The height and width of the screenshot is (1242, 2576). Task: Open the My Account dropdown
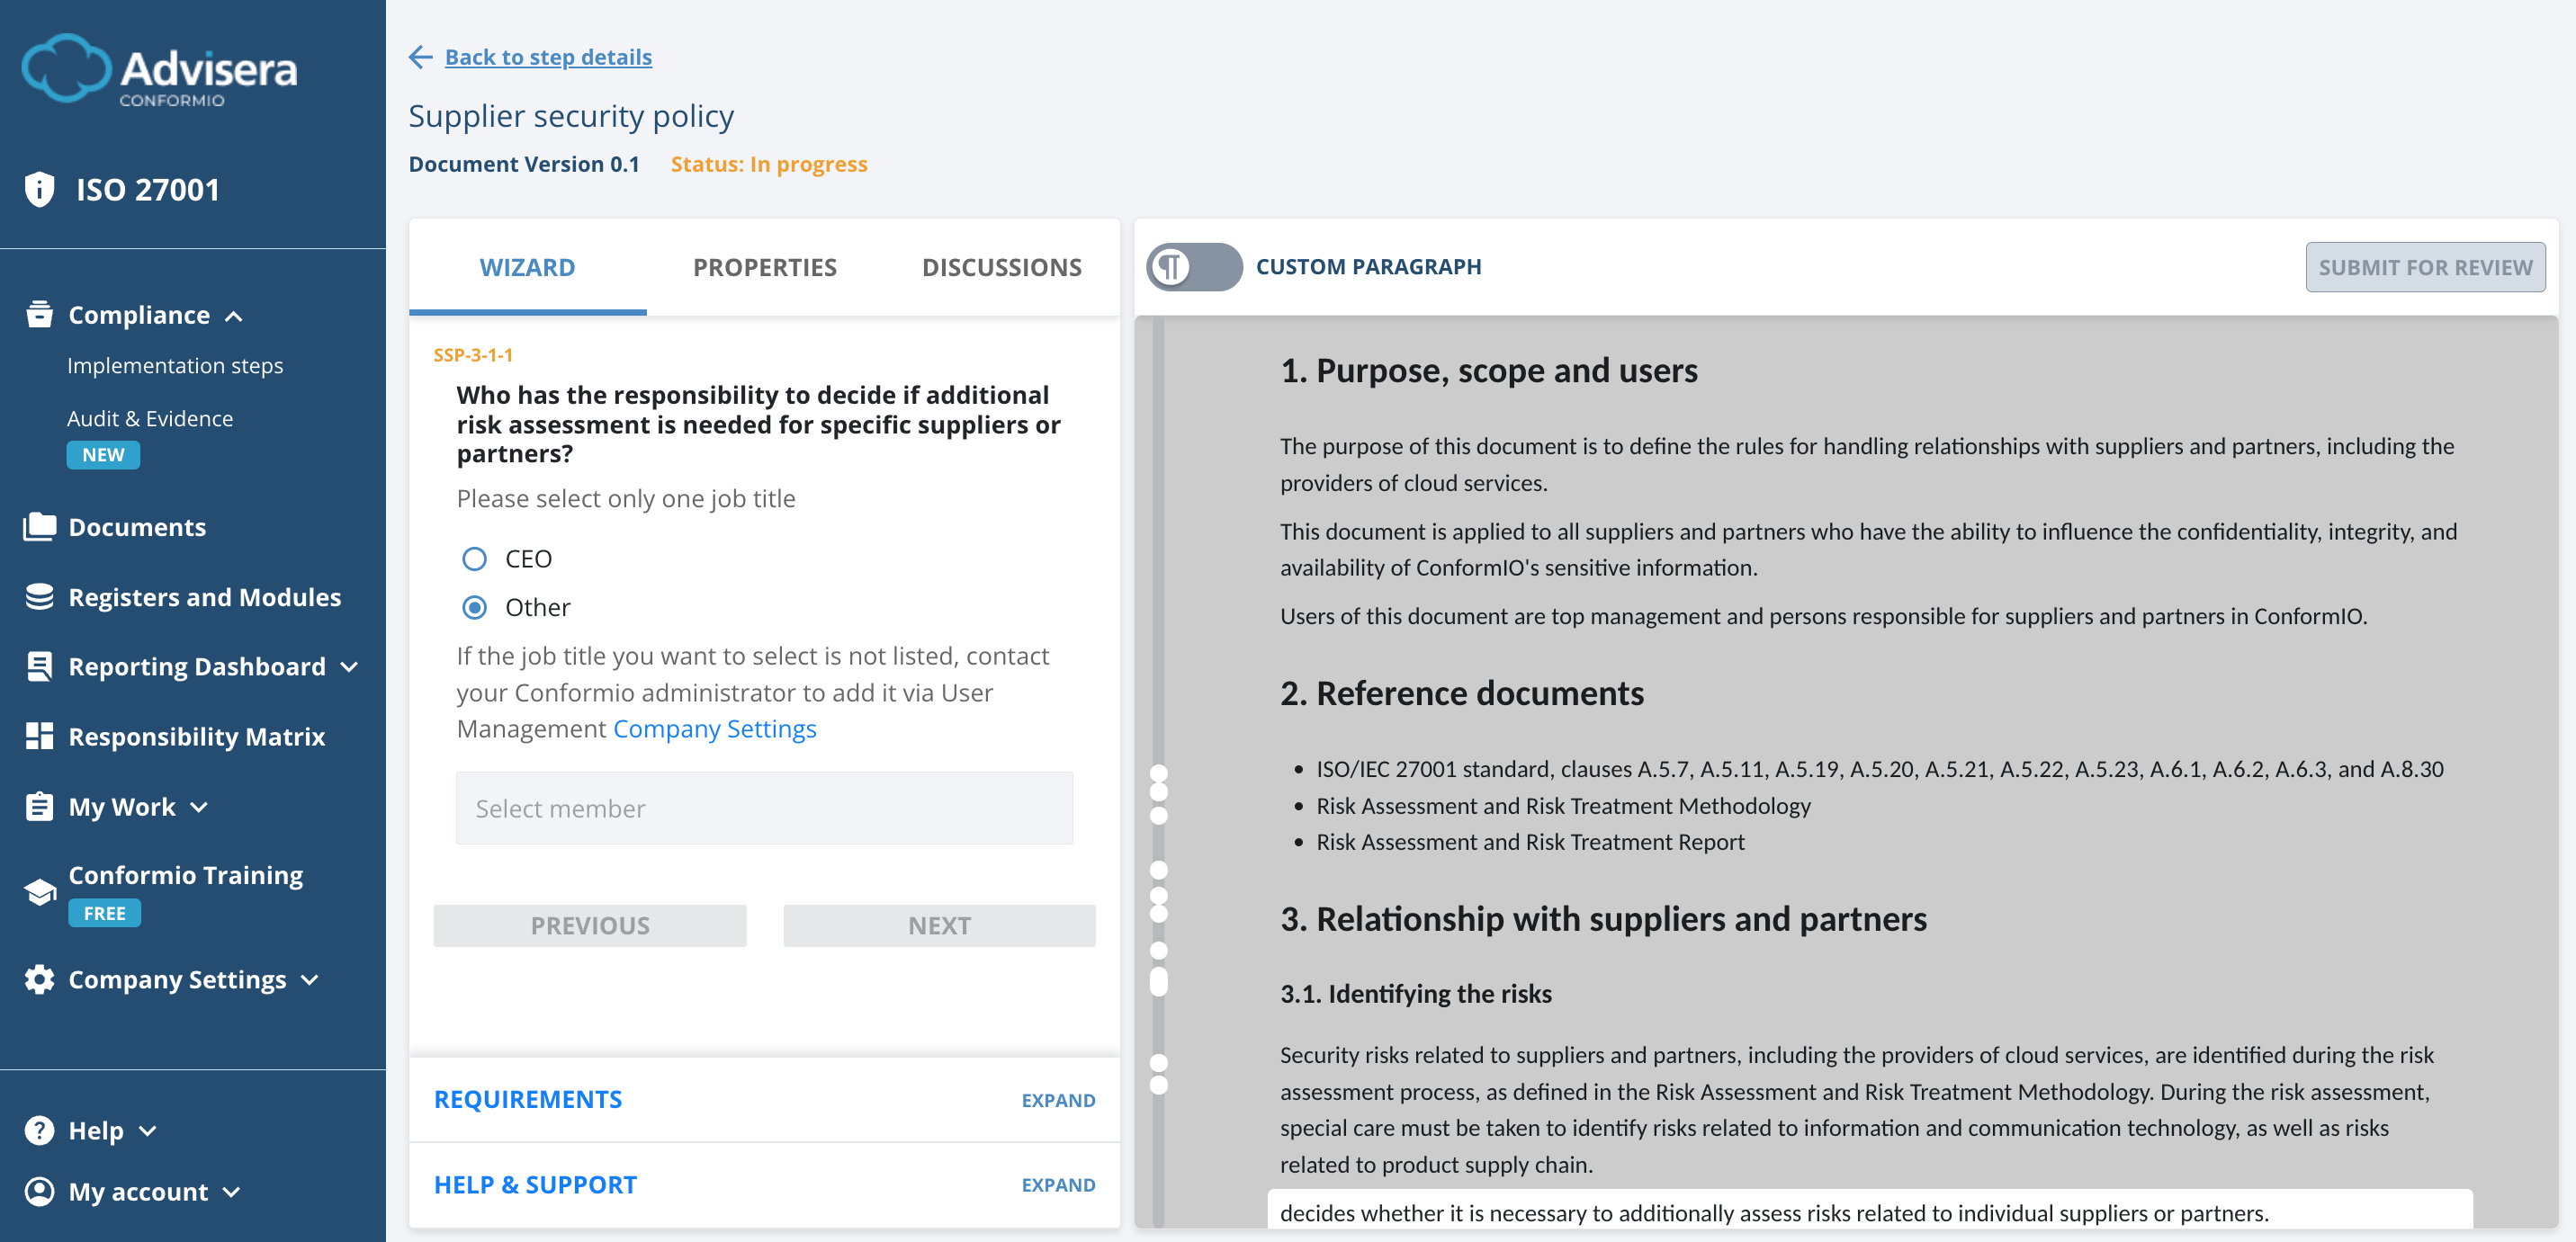pos(131,1191)
